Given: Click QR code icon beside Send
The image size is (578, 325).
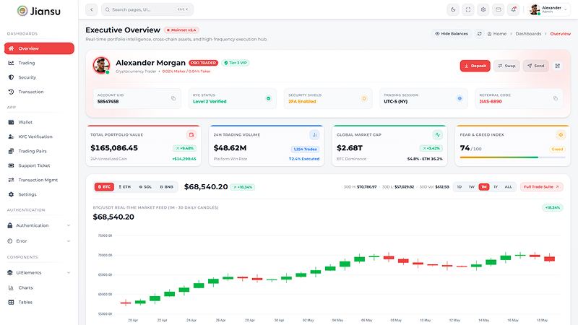Looking at the screenshot, I should 557,66.
